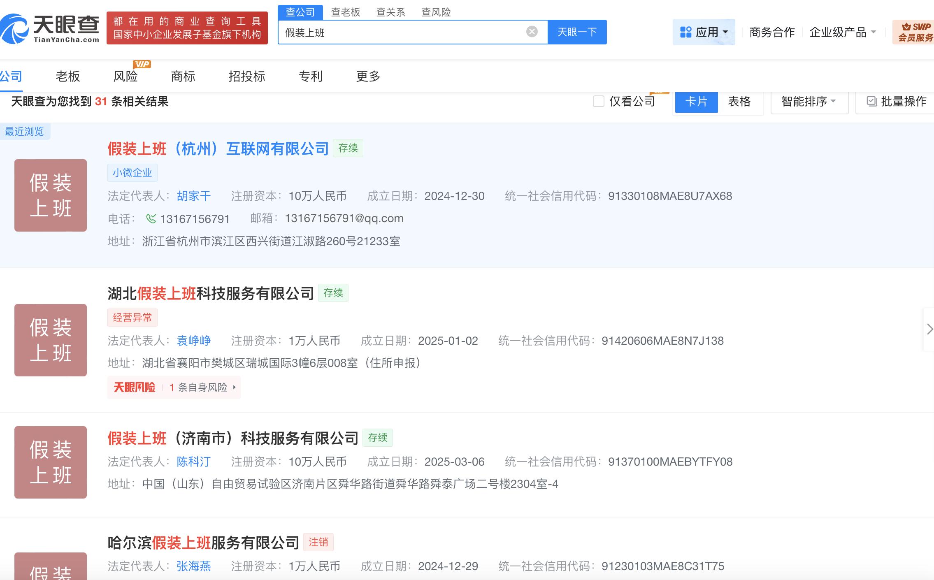Click legal representative 胡家干 link

click(x=193, y=196)
